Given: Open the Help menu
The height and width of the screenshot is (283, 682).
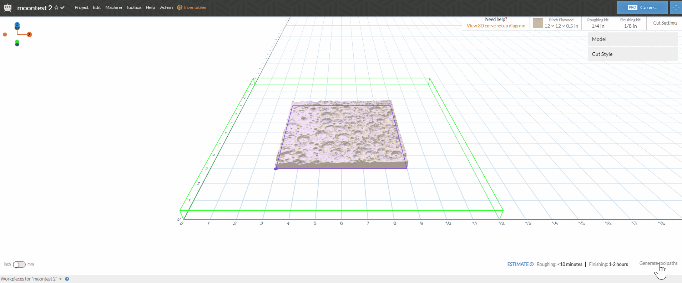Looking at the screenshot, I should click(150, 7).
